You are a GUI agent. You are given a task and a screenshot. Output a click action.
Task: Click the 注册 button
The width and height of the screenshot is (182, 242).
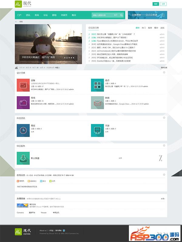pyautogui.click(x=163, y=4)
